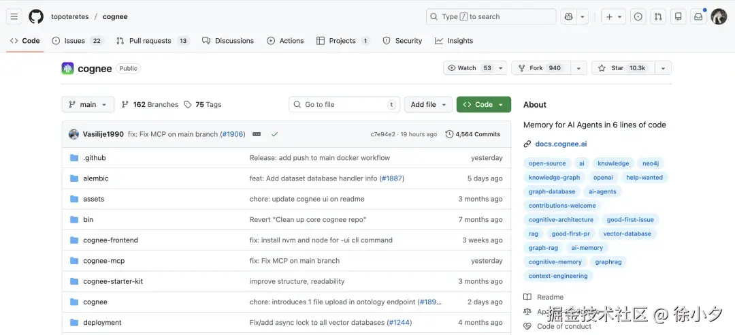Expand the Add file dropdown
The height and width of the screenshot is (335, 735).
tap(427, 105)
